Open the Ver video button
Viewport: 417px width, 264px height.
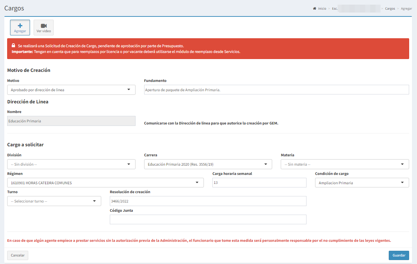point(44,28)
